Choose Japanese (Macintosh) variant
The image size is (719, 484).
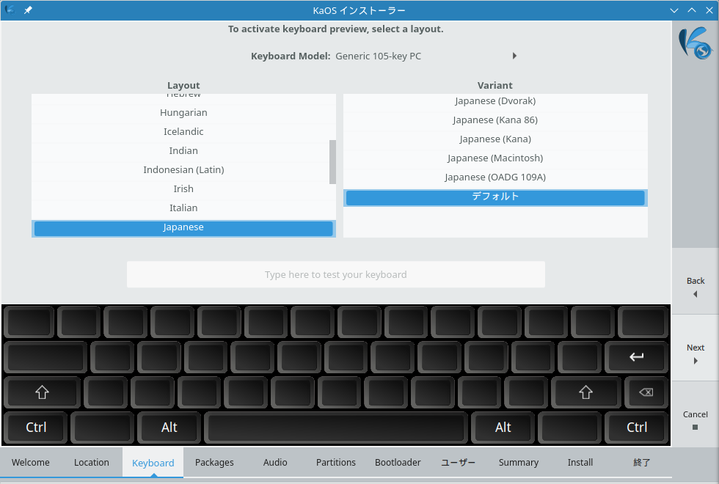click(x=495, y=158)
